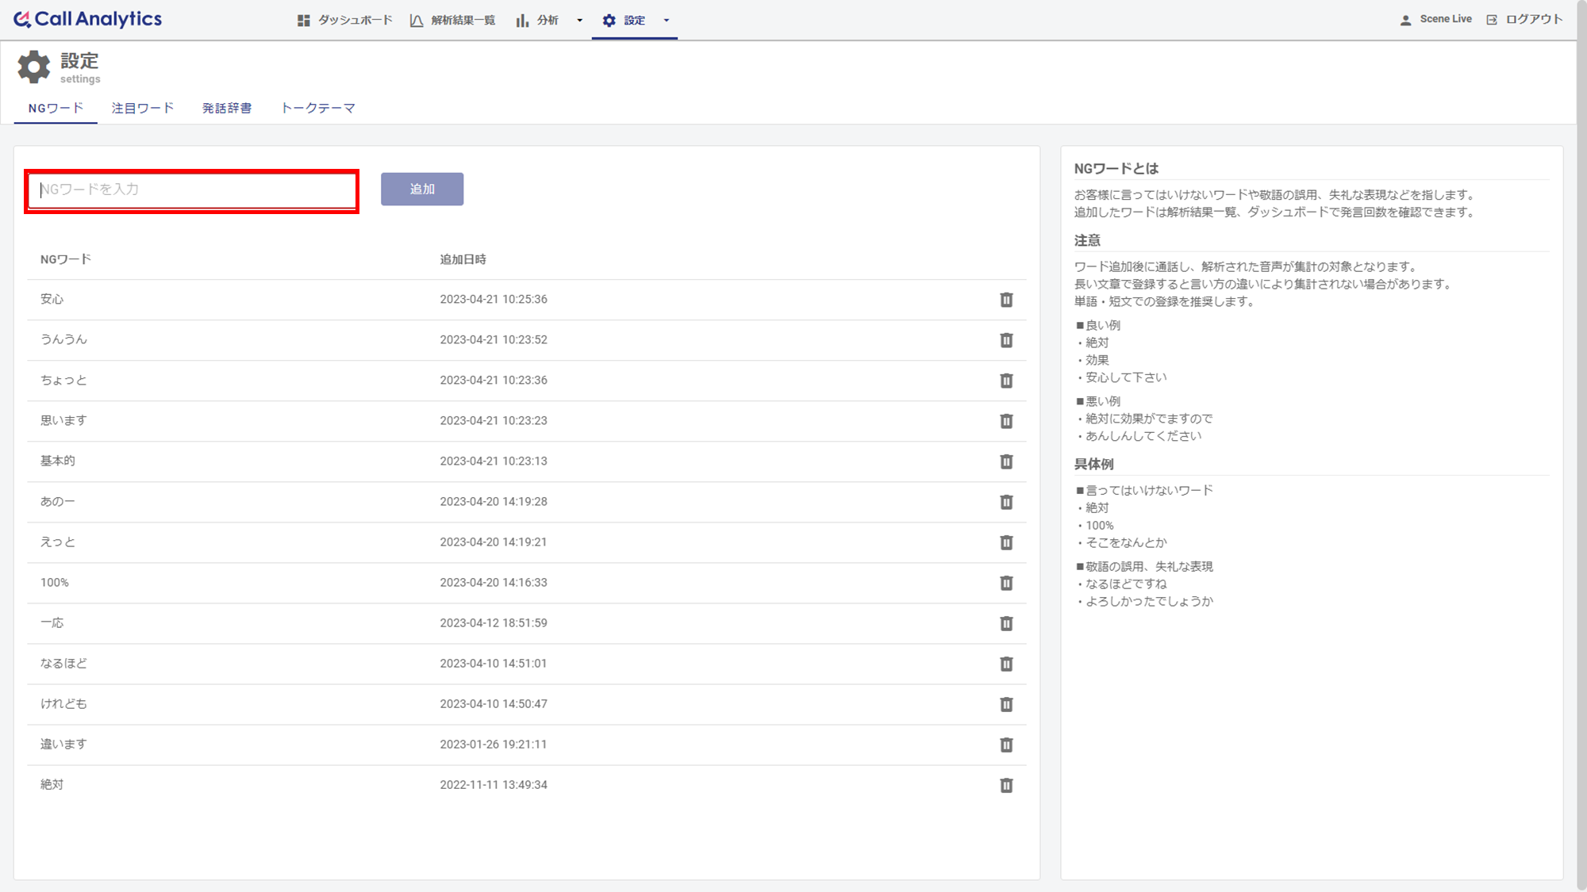Click the analytics graph icon

click(x=519, y=20)
